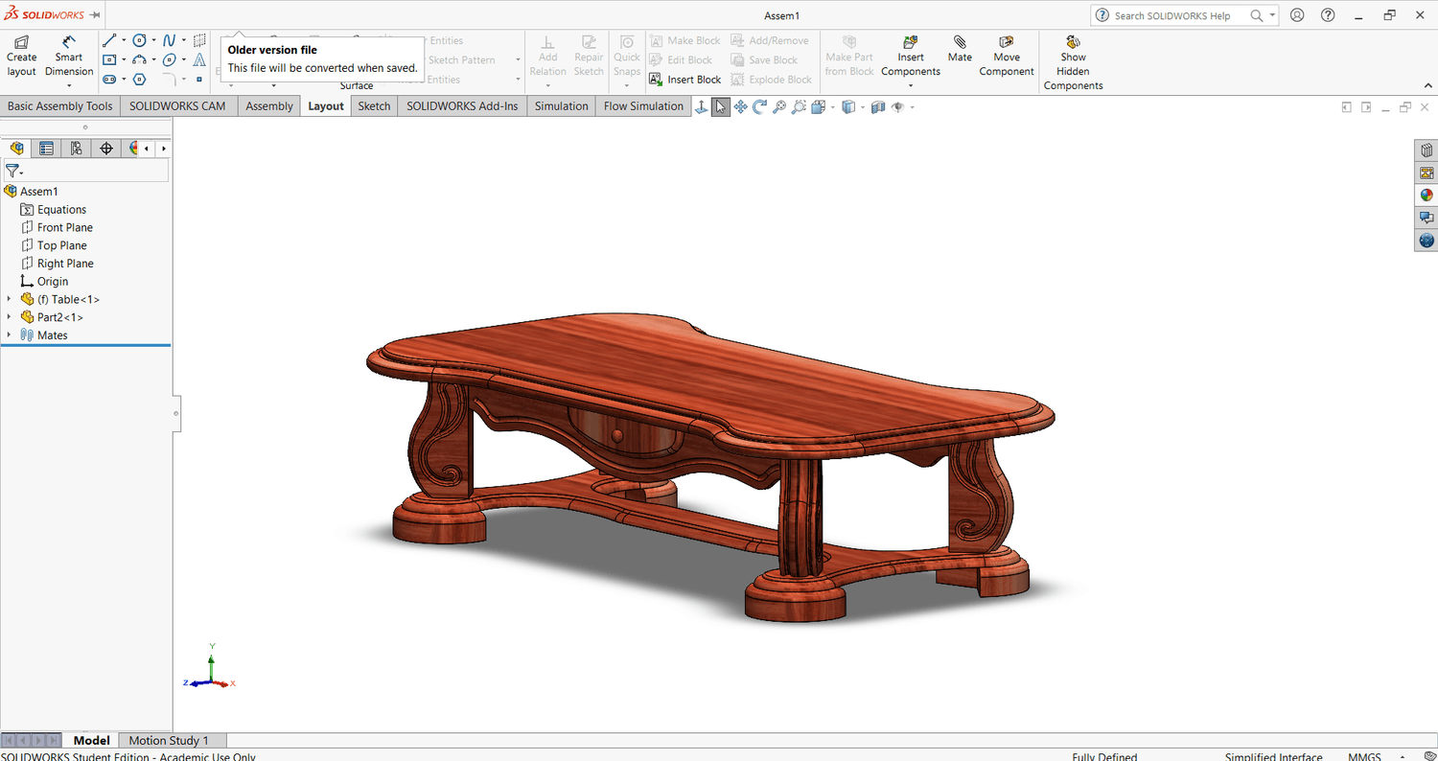Click the Smart Dimension tool

click(69, 57)
